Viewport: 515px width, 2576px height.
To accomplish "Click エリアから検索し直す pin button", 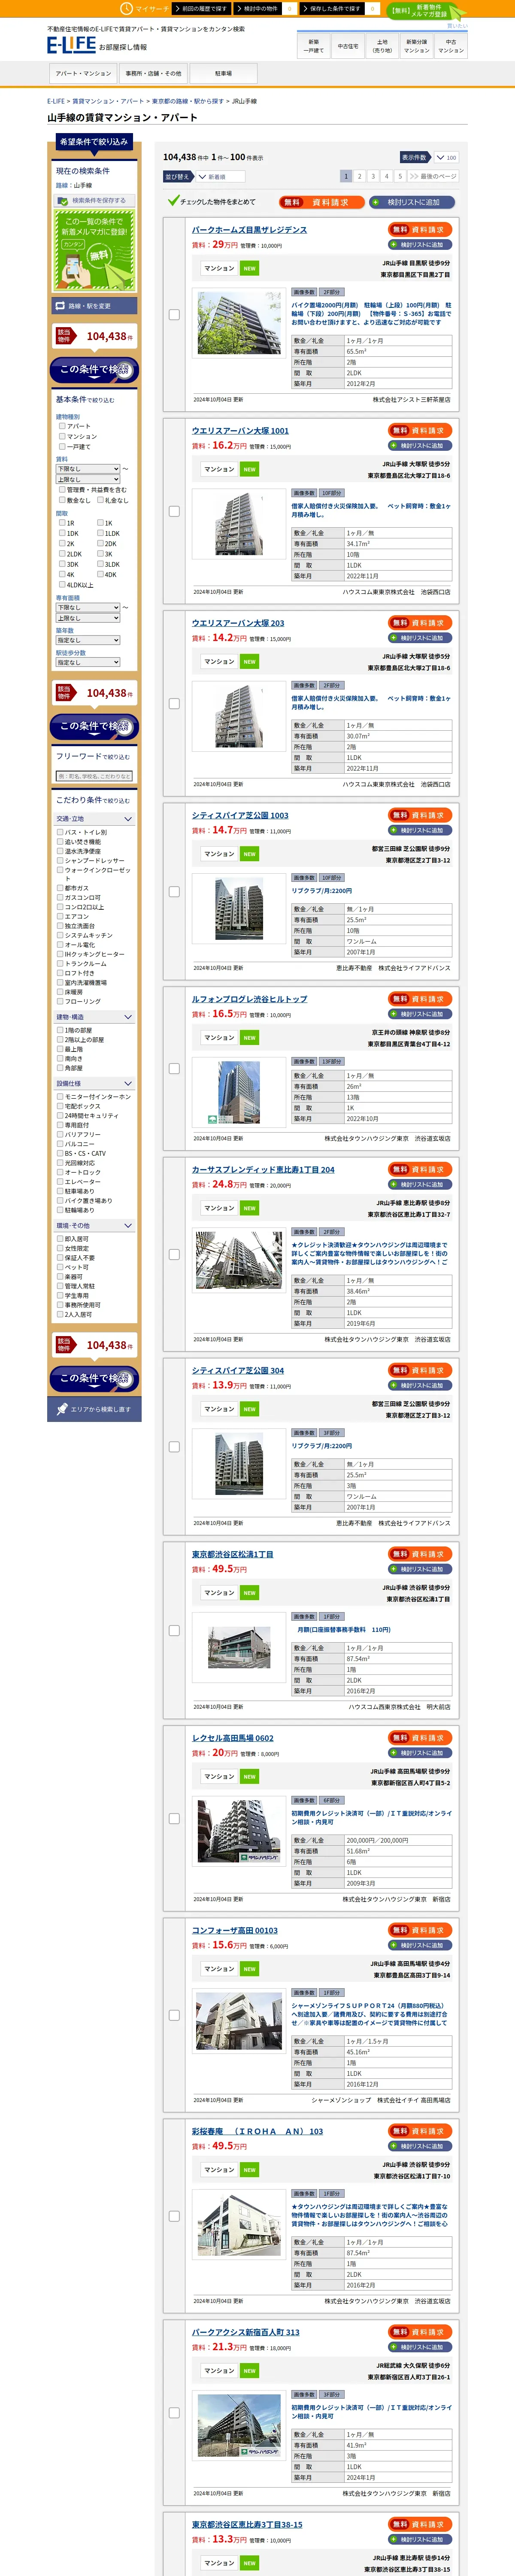I will click(94, 1409).
